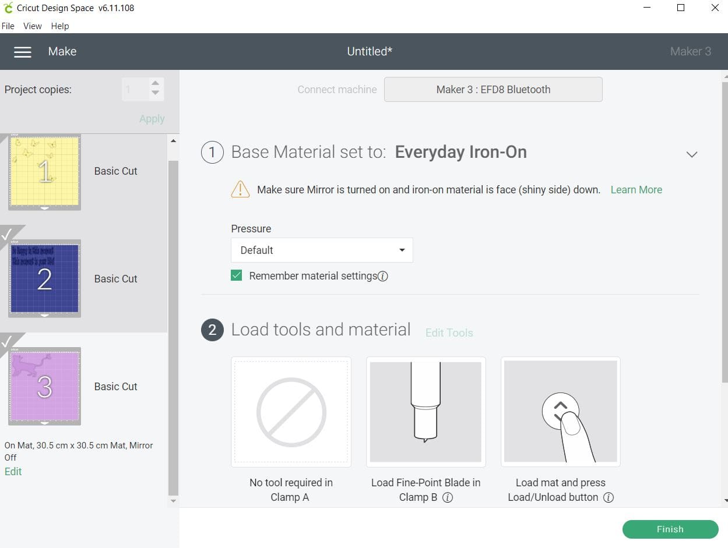This screenshot has height=548, width=728.
Task: Click Basic Cut label for mat 1
Action: pos(116,171)
